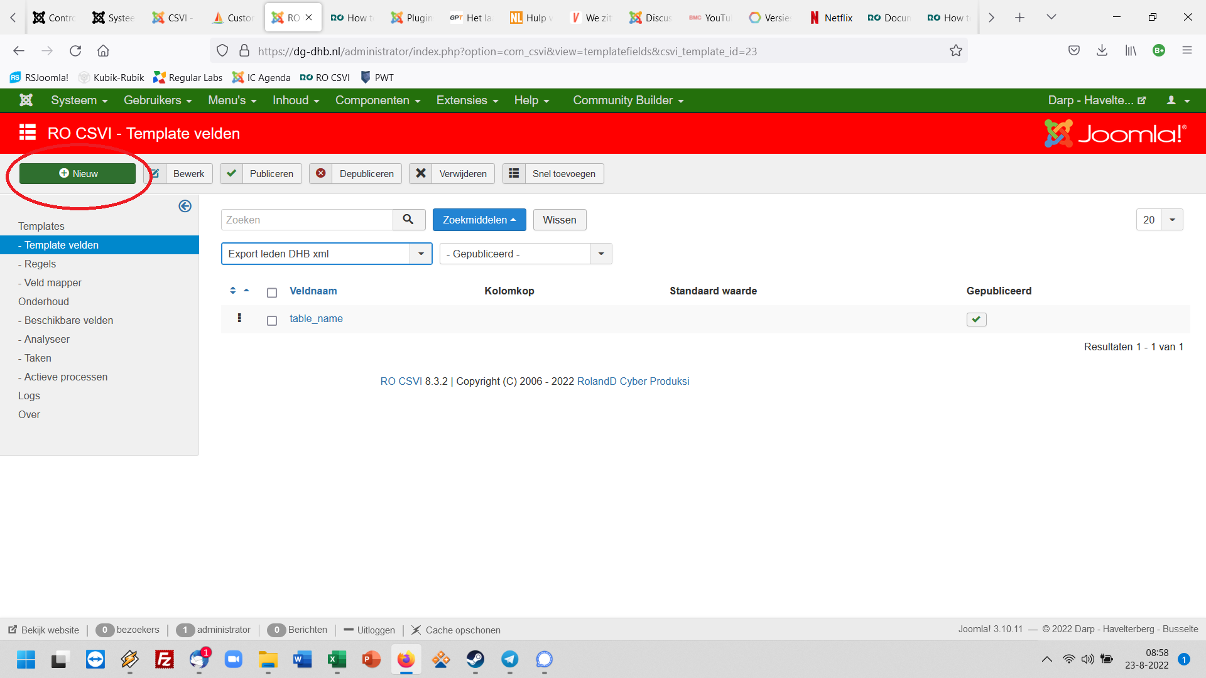Click the green Nieuw button
The height and width of the screenshot is (678, 1206).
coord(78,174)
